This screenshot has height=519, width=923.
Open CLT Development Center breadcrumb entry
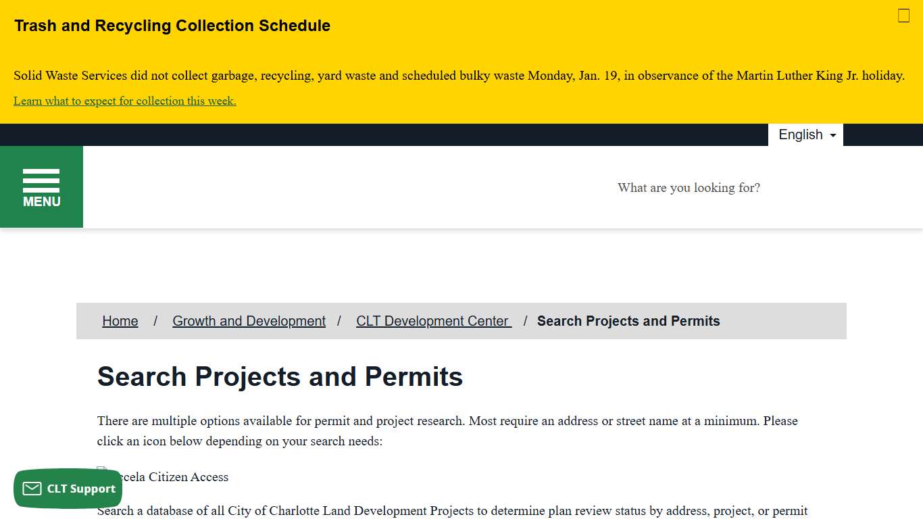tap(433, 320)
